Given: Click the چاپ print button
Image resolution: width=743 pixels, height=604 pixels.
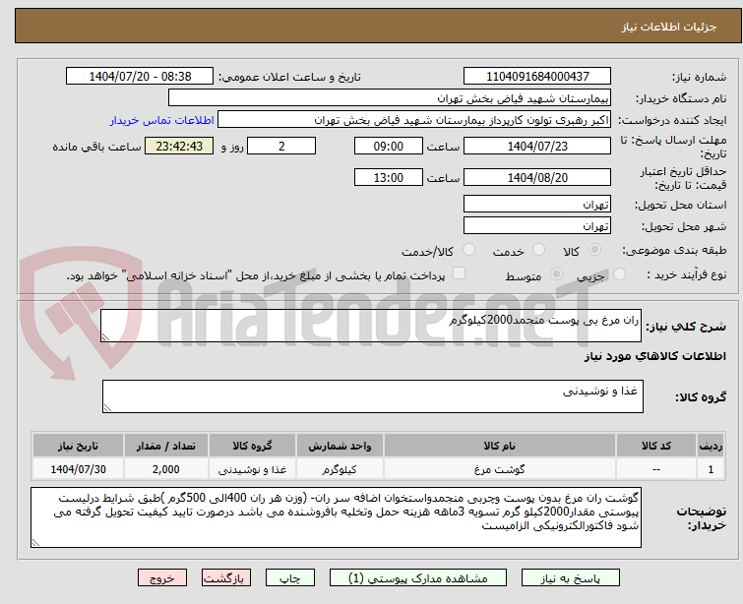Looking at the screenshot, I should [x=290, y=578].
